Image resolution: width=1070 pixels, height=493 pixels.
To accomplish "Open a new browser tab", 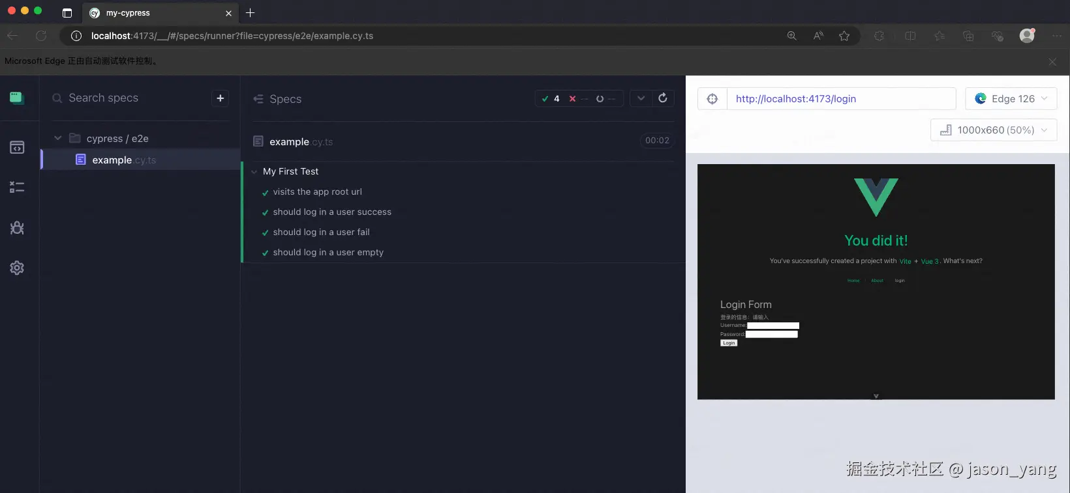I will pyautogui.click(x=251, y=12).
